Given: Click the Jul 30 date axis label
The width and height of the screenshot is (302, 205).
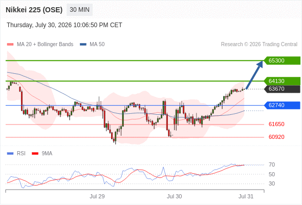Looking at the screenshot, I should [x=174, y=196].
